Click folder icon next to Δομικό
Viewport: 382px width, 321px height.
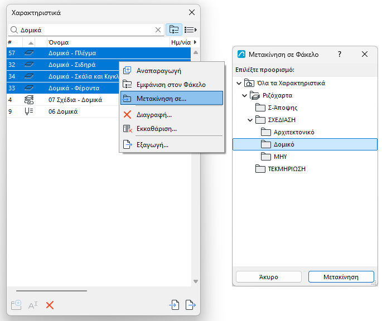pos(266,144)
